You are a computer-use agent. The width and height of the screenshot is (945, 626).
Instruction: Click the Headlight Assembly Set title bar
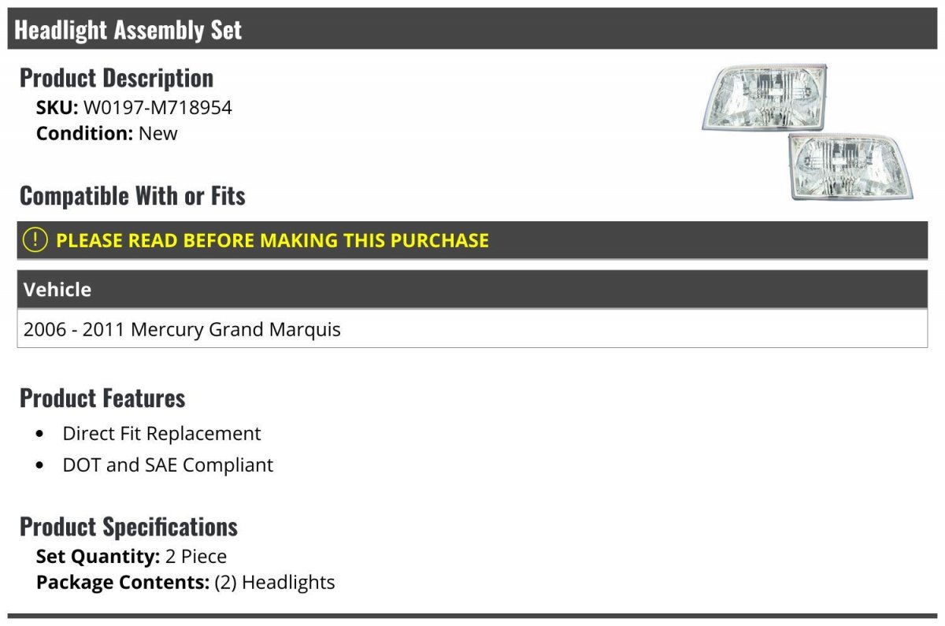[472, 29]
